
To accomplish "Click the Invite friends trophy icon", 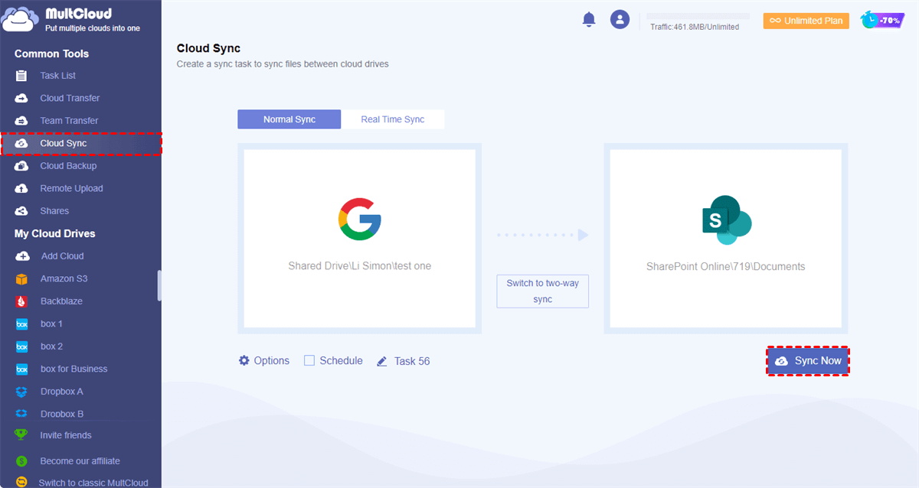I will (21, 435).
